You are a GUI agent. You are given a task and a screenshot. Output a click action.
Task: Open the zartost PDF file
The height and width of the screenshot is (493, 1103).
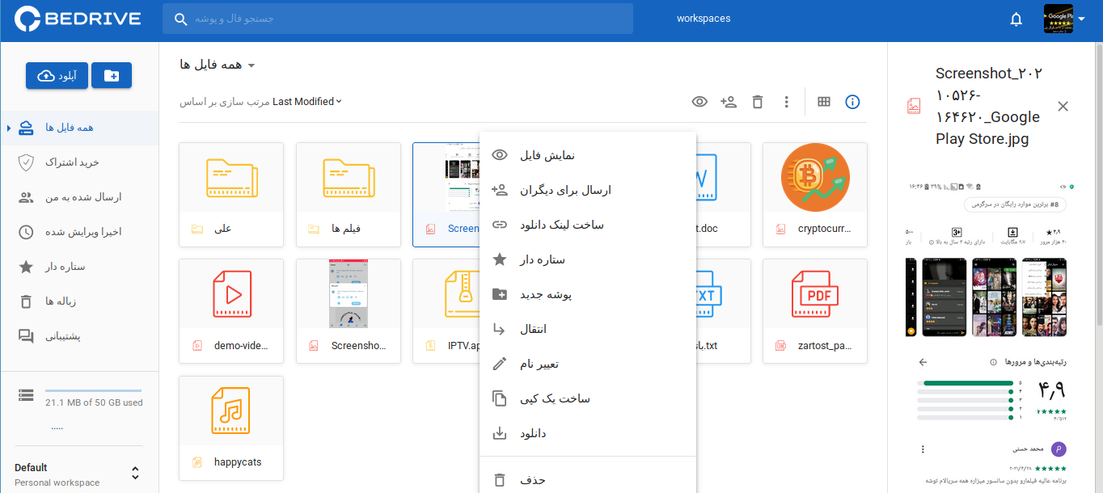[814, 311]
